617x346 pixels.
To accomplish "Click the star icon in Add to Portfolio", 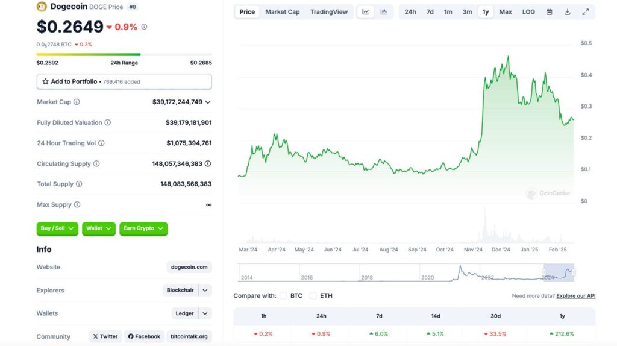I will click(45, 81).
